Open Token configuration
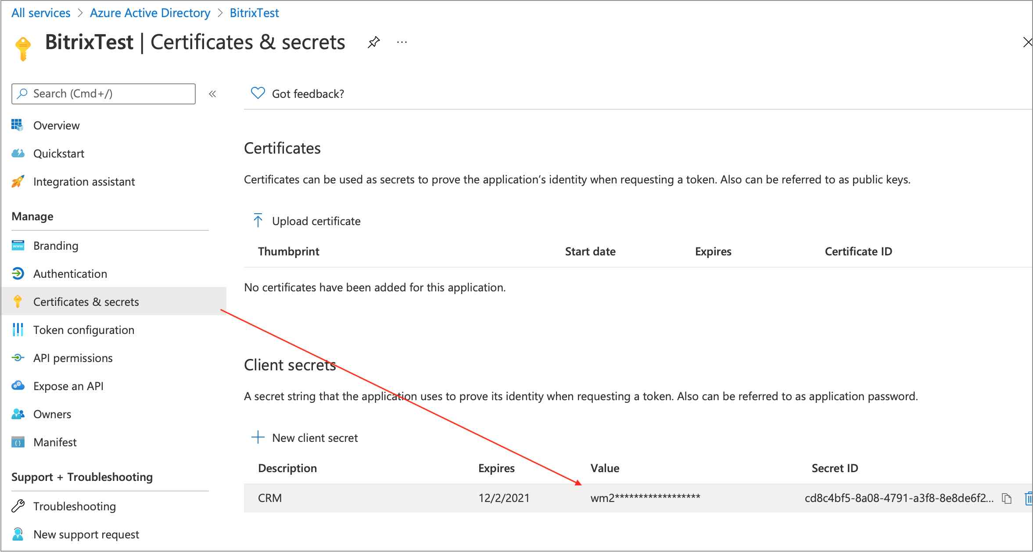The height and width of the screenshot is (552, 1033). 84,330
